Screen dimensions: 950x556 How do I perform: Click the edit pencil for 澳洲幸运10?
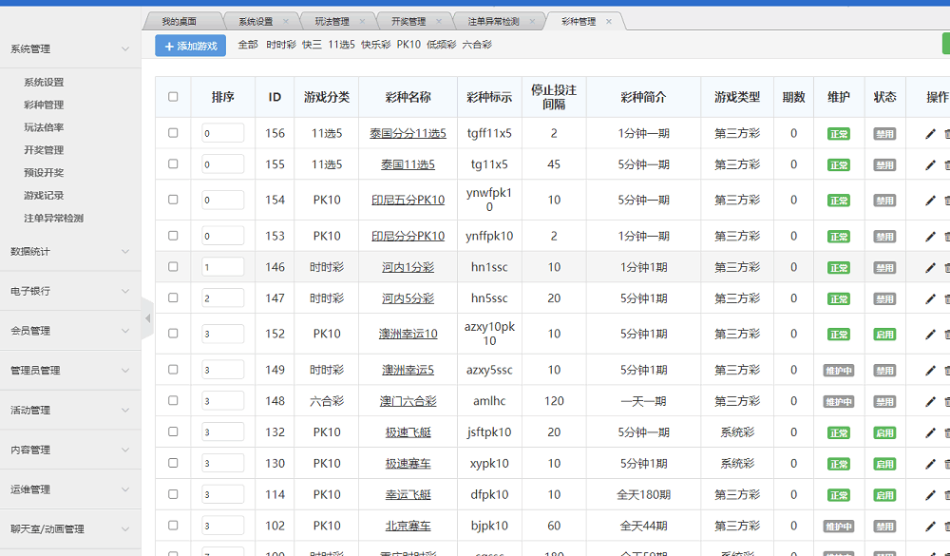click(x=930, y=335)
